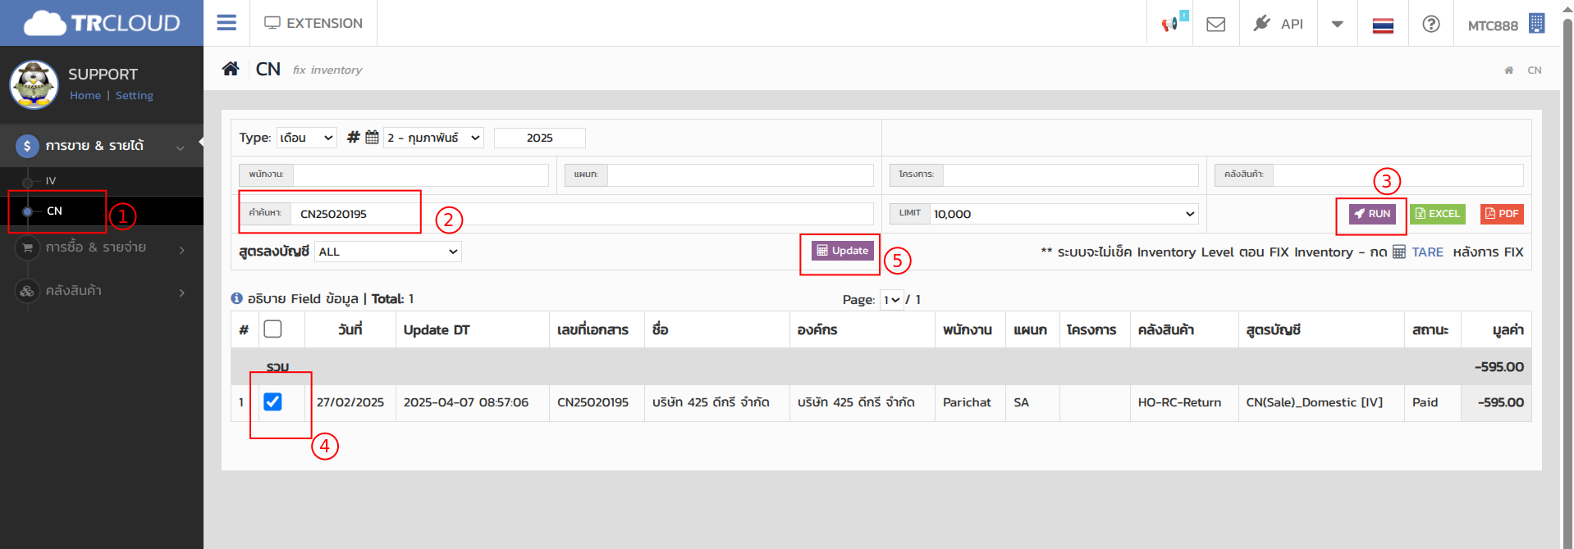1574x549 pixels.
Task: Click the hamburger menu icon
Action: pos(226,23)
